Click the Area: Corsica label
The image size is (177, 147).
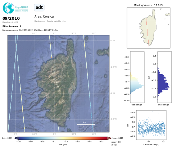click(44, 16)
